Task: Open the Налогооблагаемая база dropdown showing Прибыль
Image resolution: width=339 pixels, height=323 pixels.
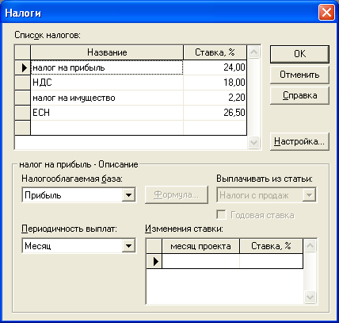Action: 79,195
